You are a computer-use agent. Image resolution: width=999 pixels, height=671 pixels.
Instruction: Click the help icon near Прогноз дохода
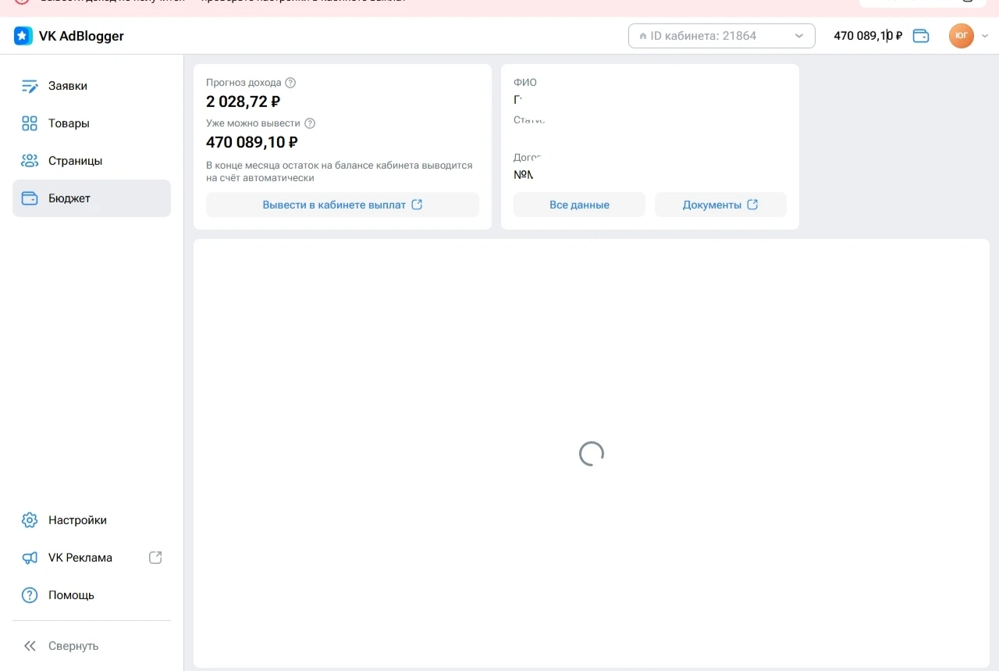pyautogui.click(x=290, y=83)
